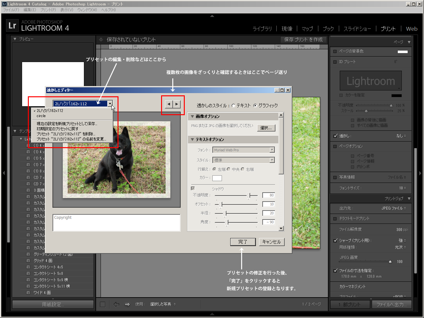Image resolution: width=424 pixels, height=318 pixels.
Task: Adjust the shadow 不透明度 slider
Action: pos(249,195)
